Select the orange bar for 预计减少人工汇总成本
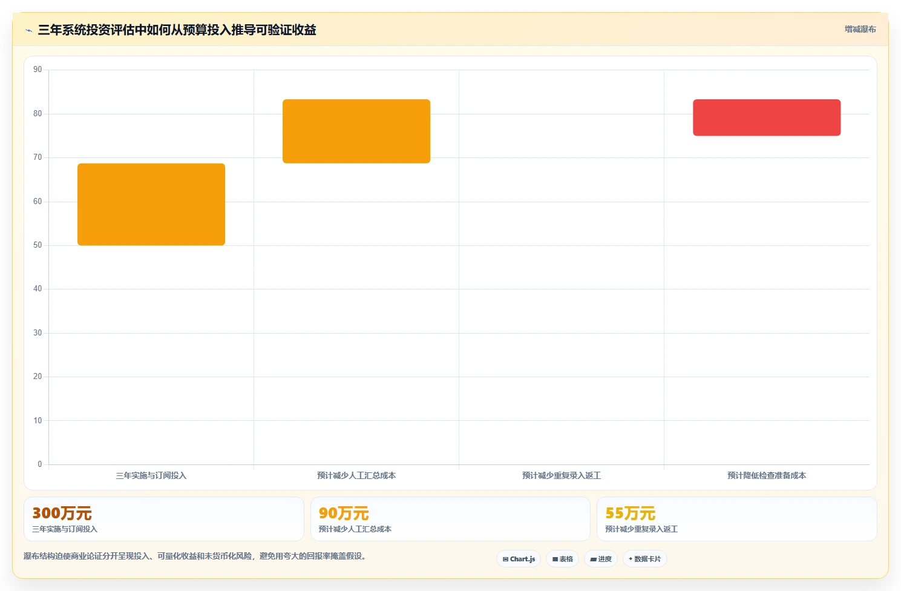 [x=356, y=131]
